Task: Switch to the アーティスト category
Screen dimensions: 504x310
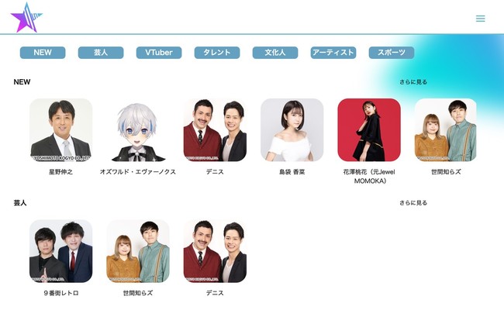Action: 333,53
